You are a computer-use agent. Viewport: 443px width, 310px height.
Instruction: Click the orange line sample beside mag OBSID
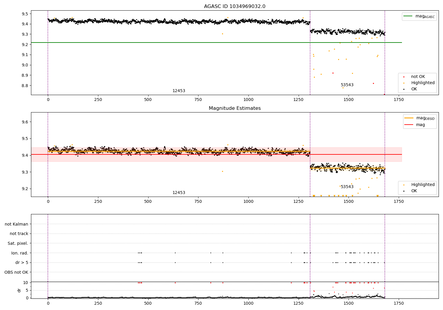pyautogui.click(x=409, y=118)
